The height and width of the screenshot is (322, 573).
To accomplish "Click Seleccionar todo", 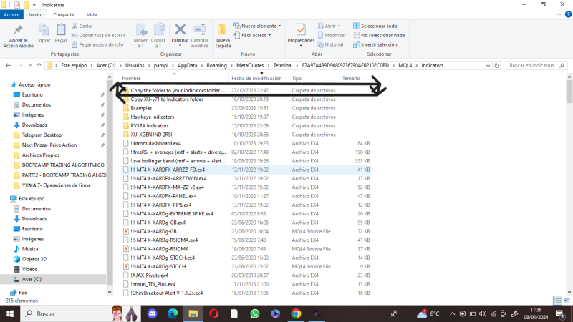I will [x=375, y=26].
